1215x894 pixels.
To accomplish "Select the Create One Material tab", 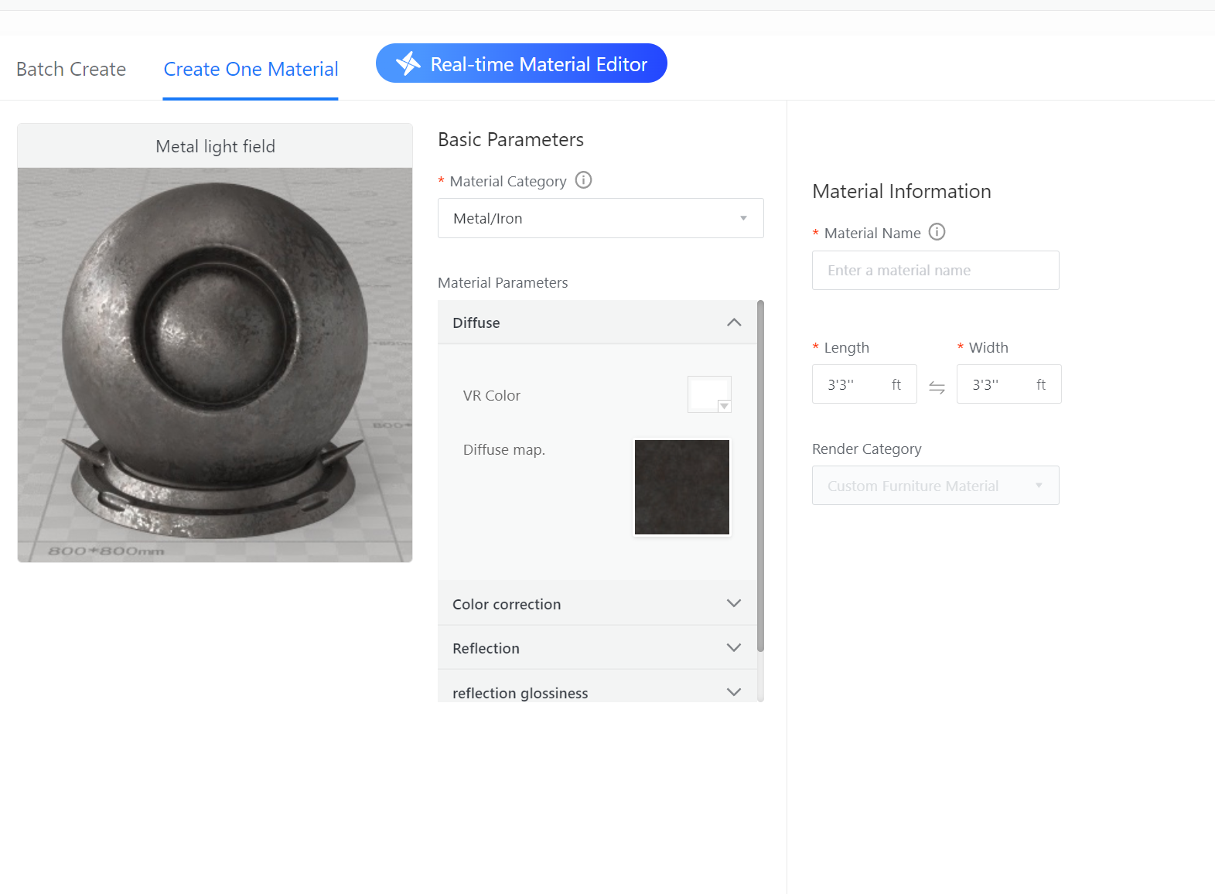I will point(251,70).
